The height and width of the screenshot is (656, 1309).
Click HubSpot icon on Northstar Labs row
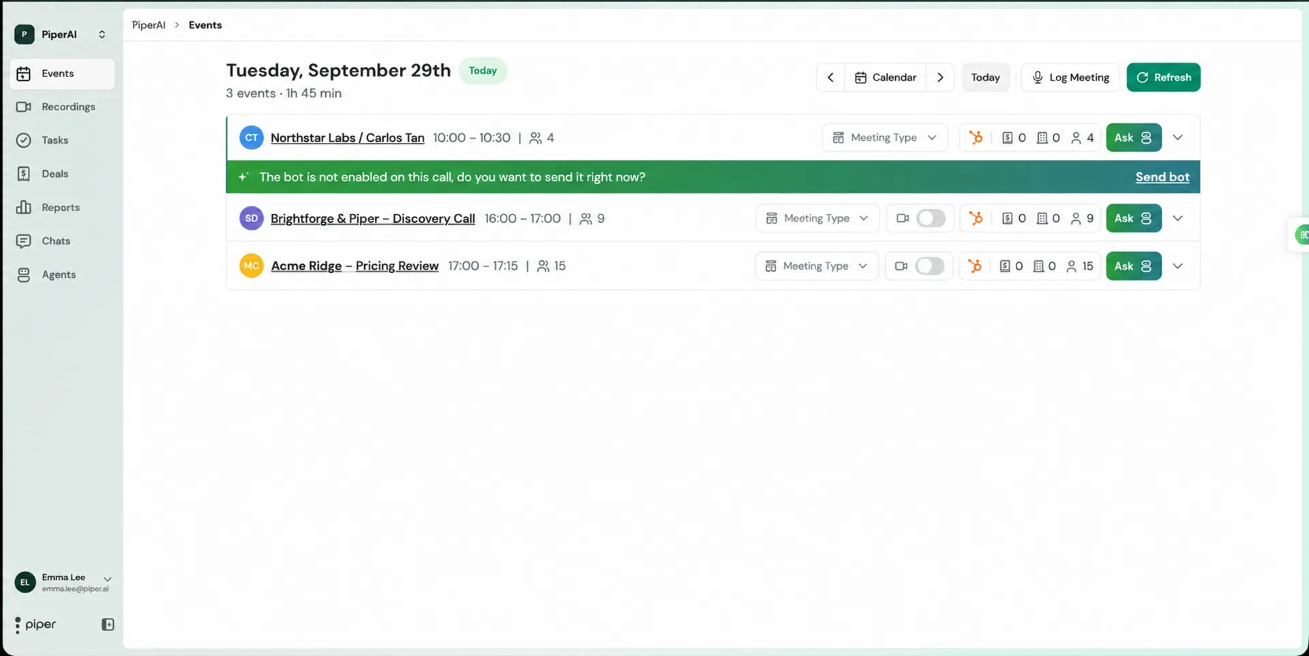click(976, 138)
